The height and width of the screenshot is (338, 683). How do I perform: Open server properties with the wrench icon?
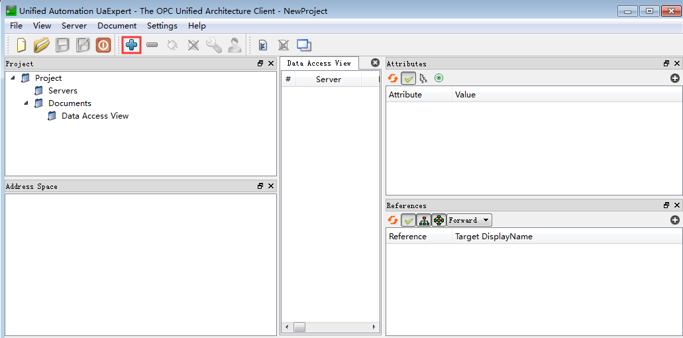coord(214,45)
